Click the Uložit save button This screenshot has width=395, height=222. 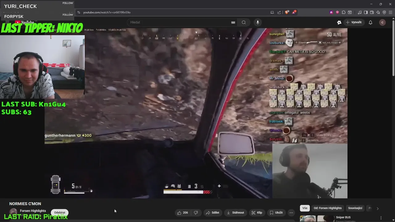276,212
